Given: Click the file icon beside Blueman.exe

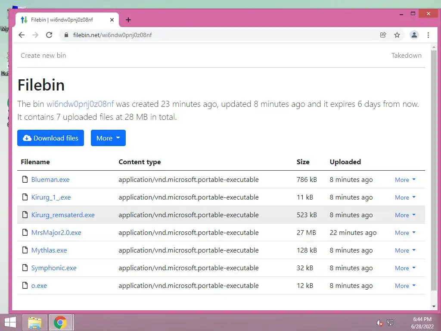Looking at the screenshot, I should [25, 179].
